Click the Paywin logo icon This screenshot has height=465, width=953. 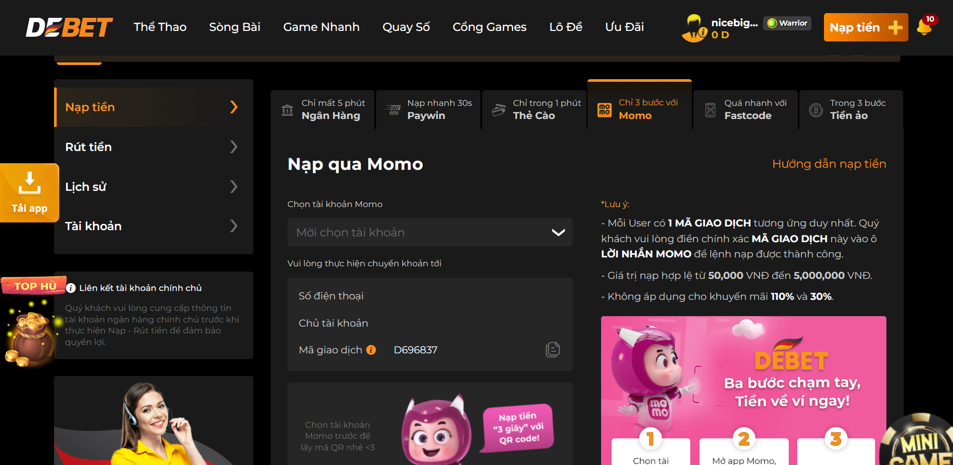pos(393,110)
